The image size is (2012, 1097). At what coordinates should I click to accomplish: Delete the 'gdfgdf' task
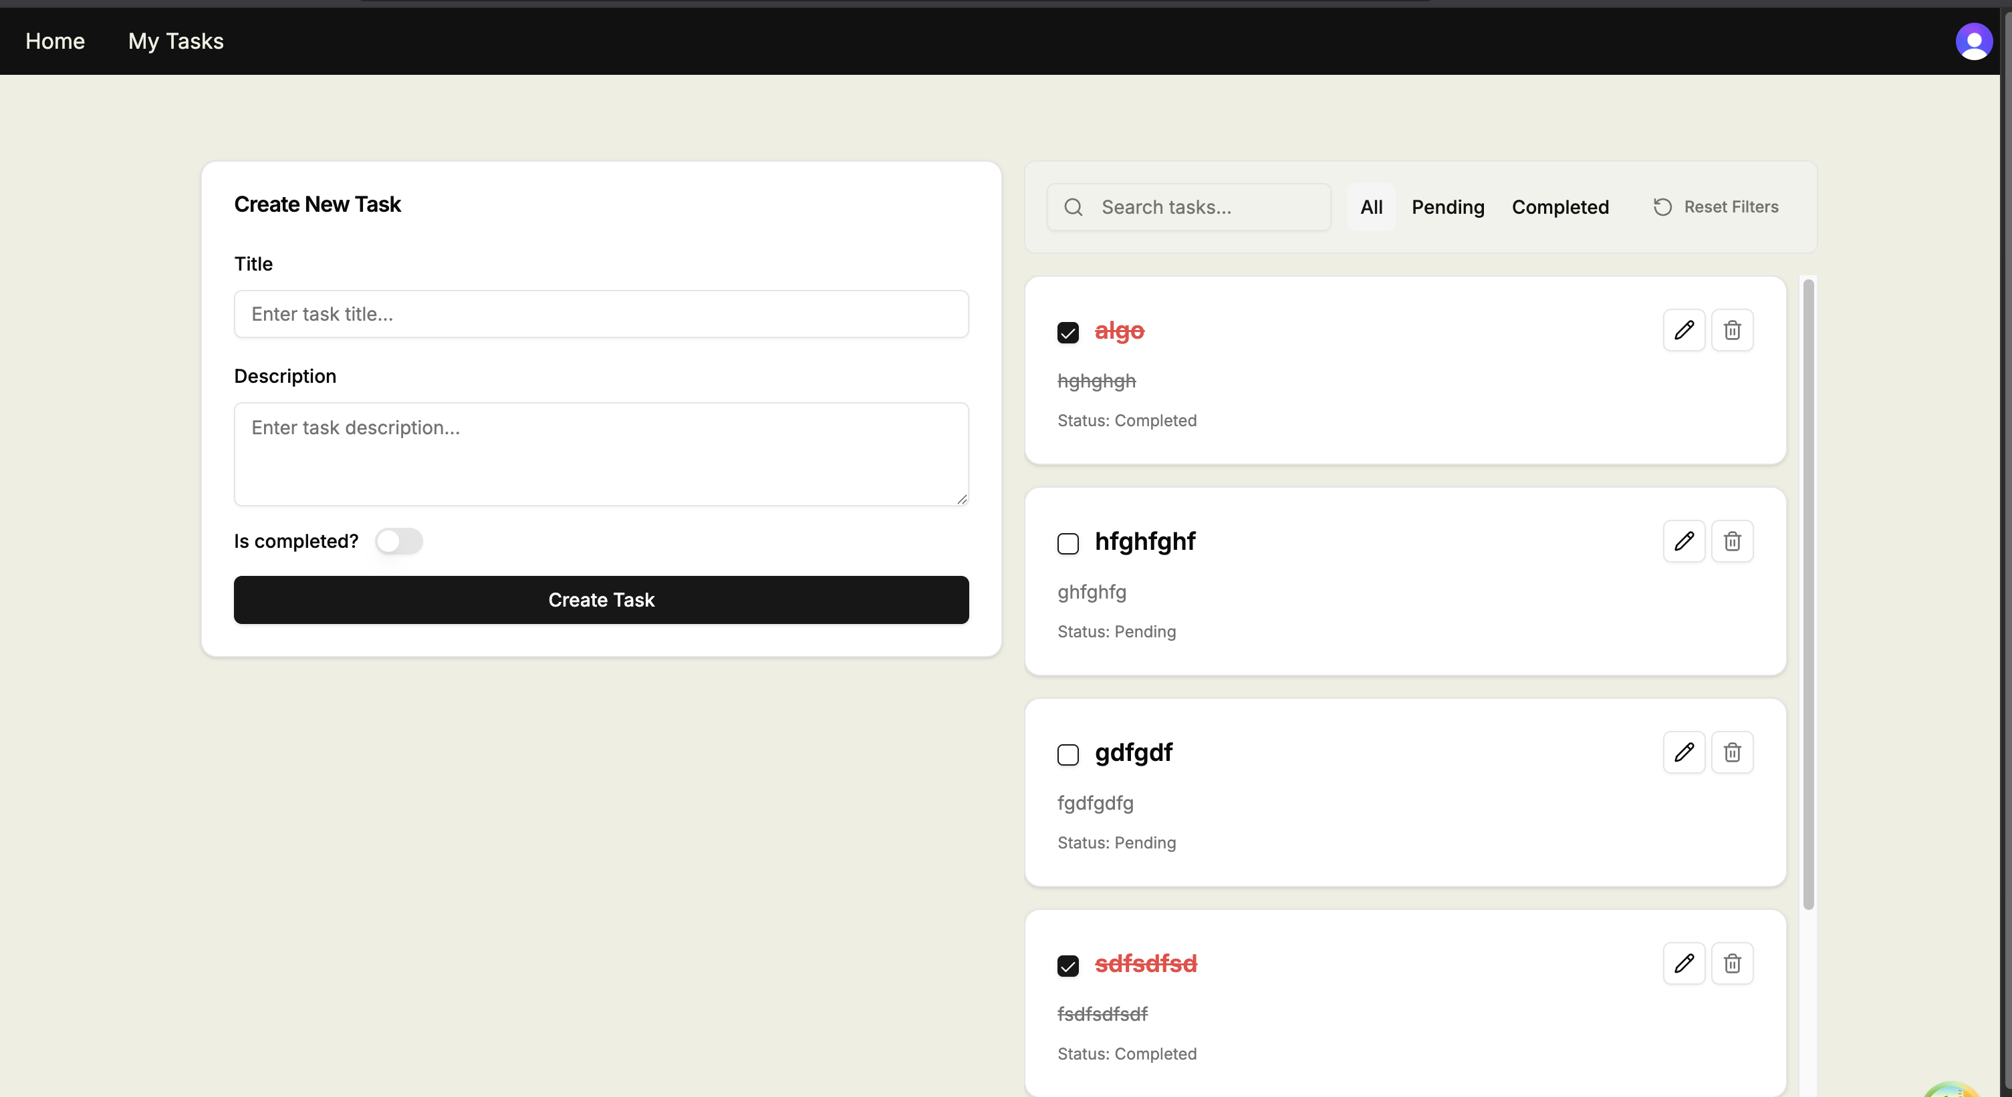[x=1732, y=753]
